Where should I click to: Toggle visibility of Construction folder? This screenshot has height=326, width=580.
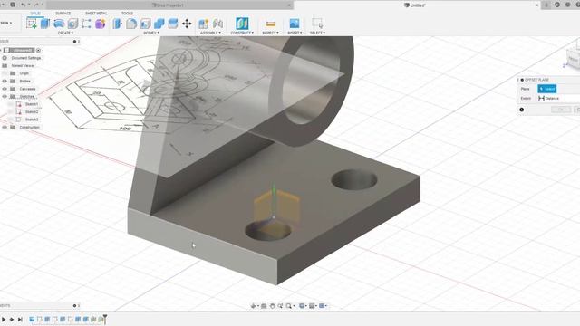pyautogui.click(x=5, y=127)
